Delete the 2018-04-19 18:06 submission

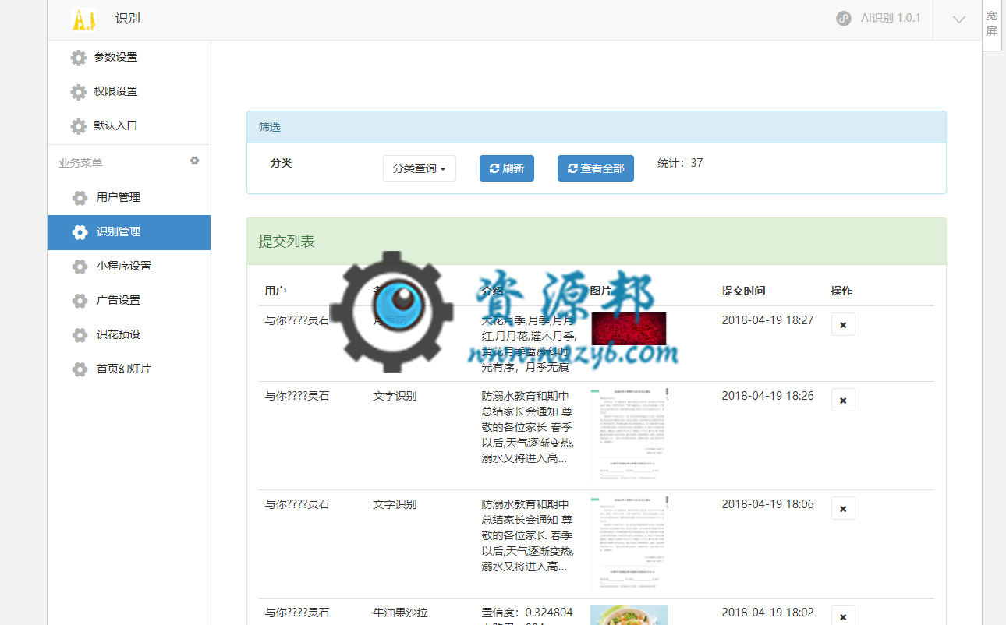pyautogui.click(x=843, y=508)
